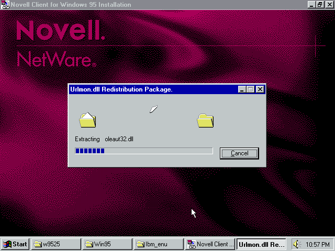This screenshot has height=251, width=335.
Task: Cancel the file extraction
Action: pos(239,153)
